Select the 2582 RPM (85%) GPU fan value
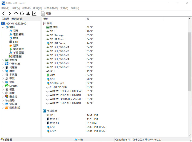Screen dimensions: 192x142 pyautogui.click(x=96, y=127)
